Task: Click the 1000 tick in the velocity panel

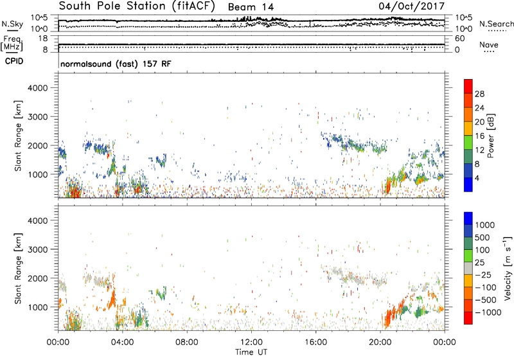Action: click(x=38, y=307)
